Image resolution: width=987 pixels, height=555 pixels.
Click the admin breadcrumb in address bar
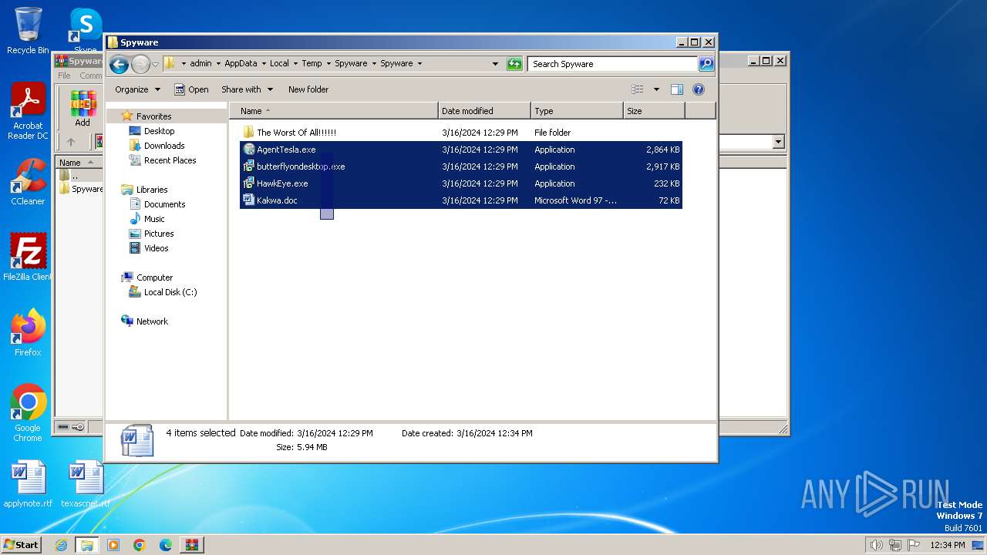(200, 64)
